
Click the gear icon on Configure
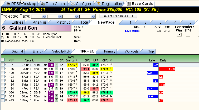point(73,4)
